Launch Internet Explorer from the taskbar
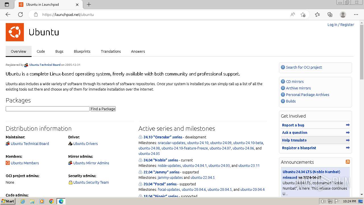364x205 pixels. [x=23, y=201]
